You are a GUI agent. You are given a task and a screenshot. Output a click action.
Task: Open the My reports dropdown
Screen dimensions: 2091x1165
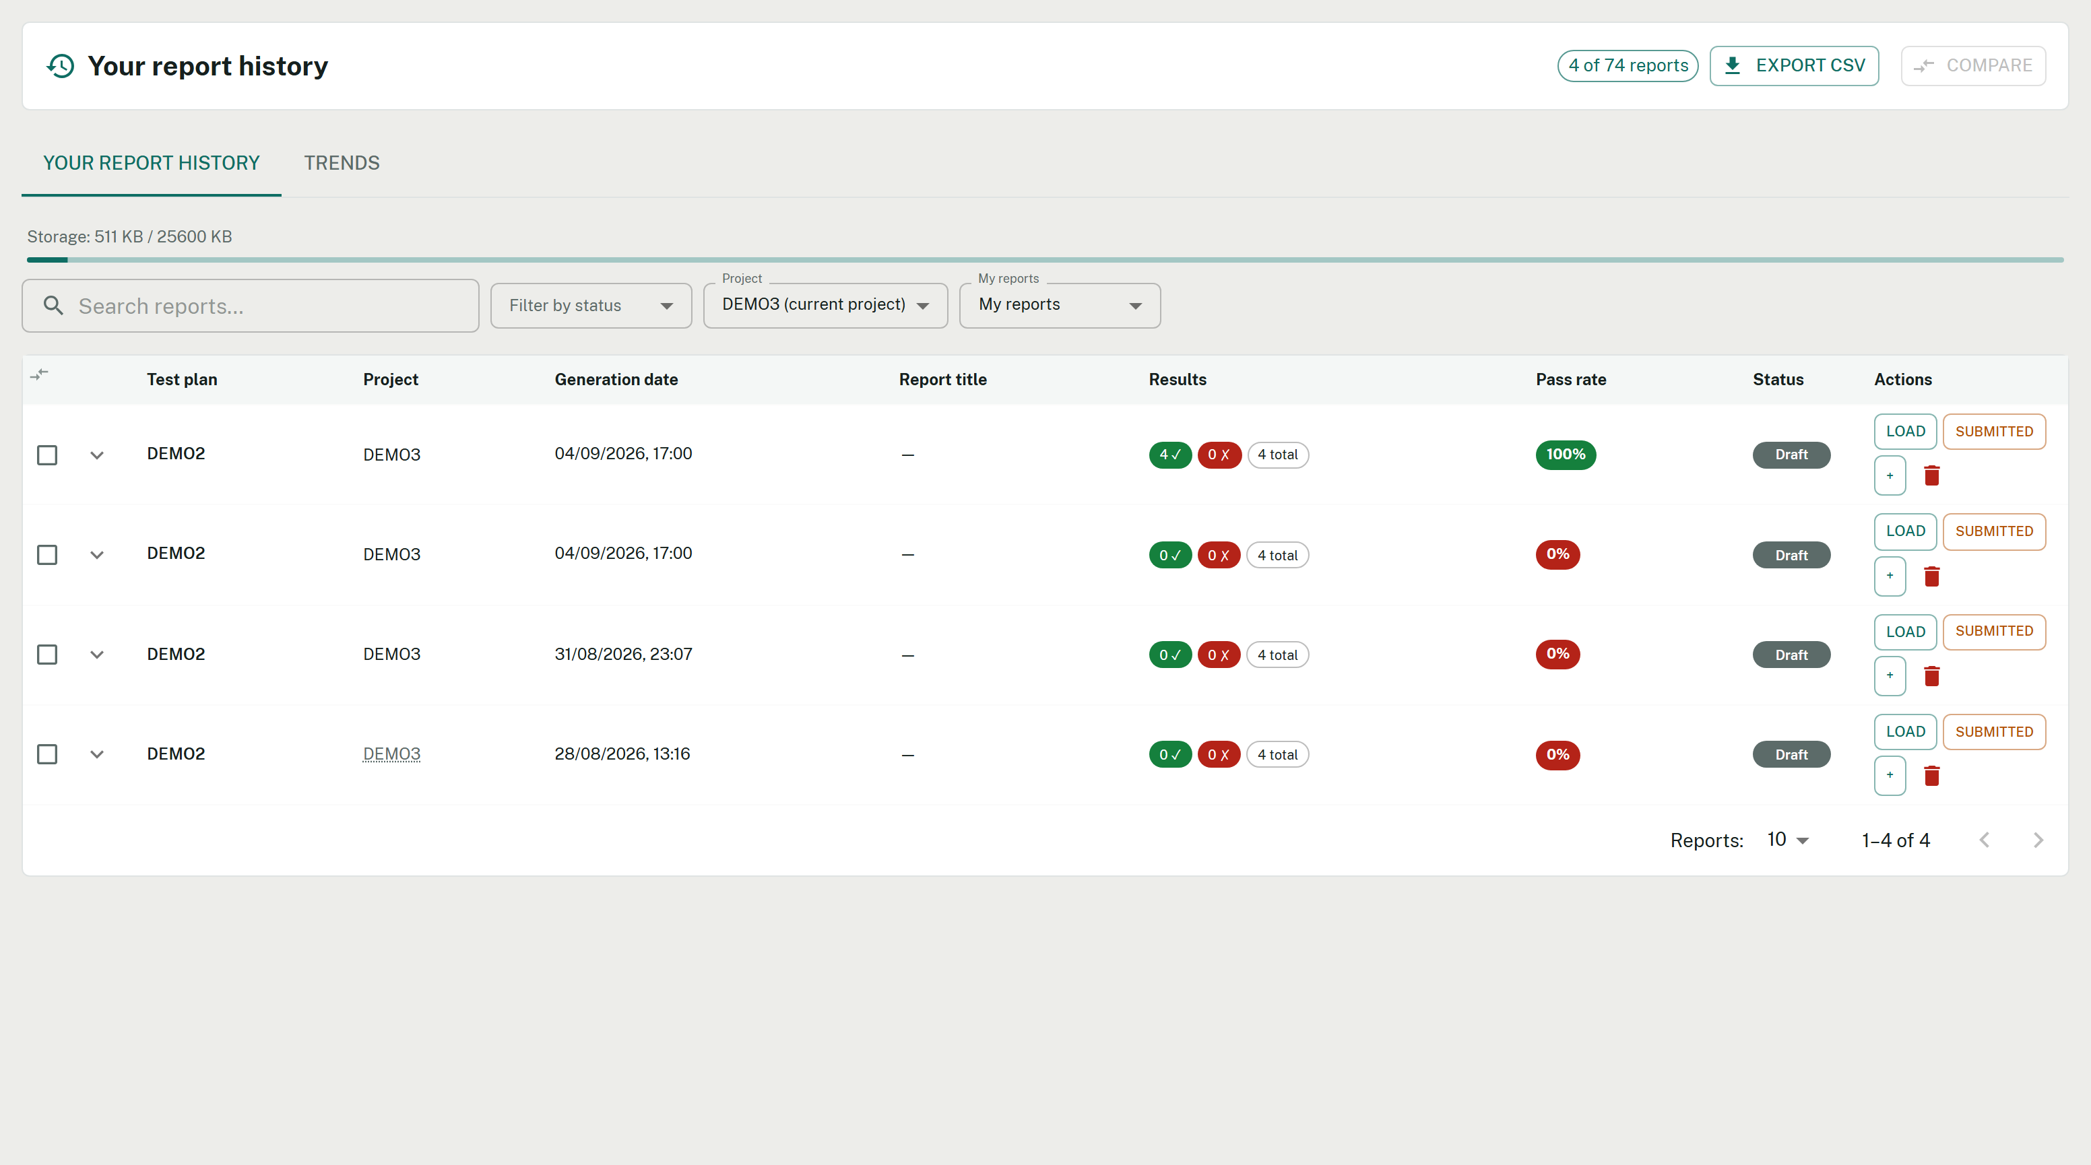coord(1059,305)
